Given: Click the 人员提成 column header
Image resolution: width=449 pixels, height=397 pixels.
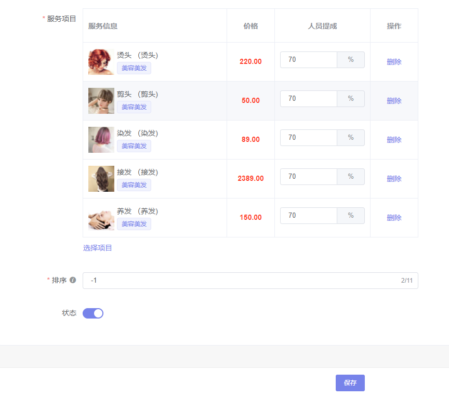Looking at the screenshot, I should pyautogui.click(x=322, y=26).
